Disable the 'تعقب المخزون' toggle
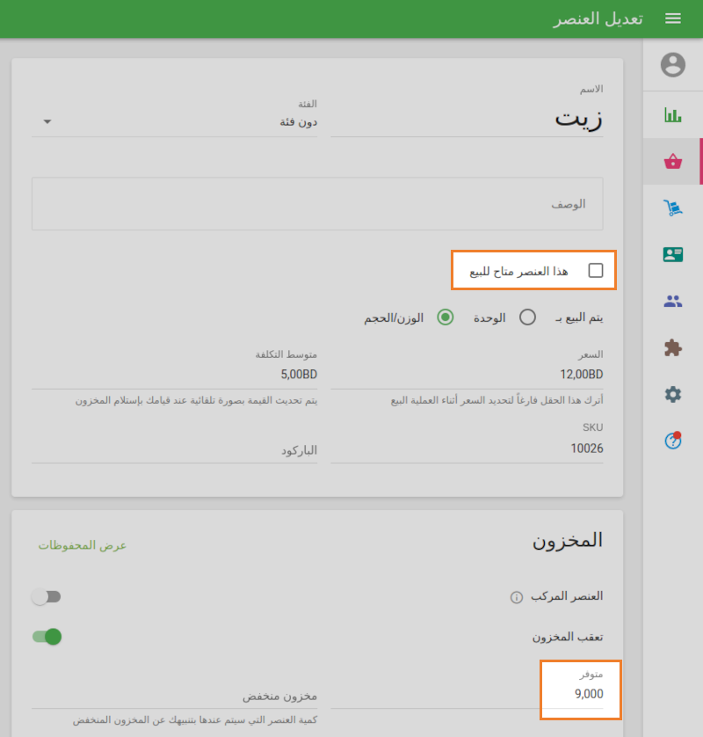Image resolution: width=703 pixels, height=737 pixels. pos(47,636)
